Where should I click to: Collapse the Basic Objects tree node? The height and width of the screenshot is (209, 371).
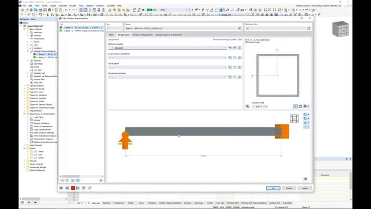[x=24, y=29]
